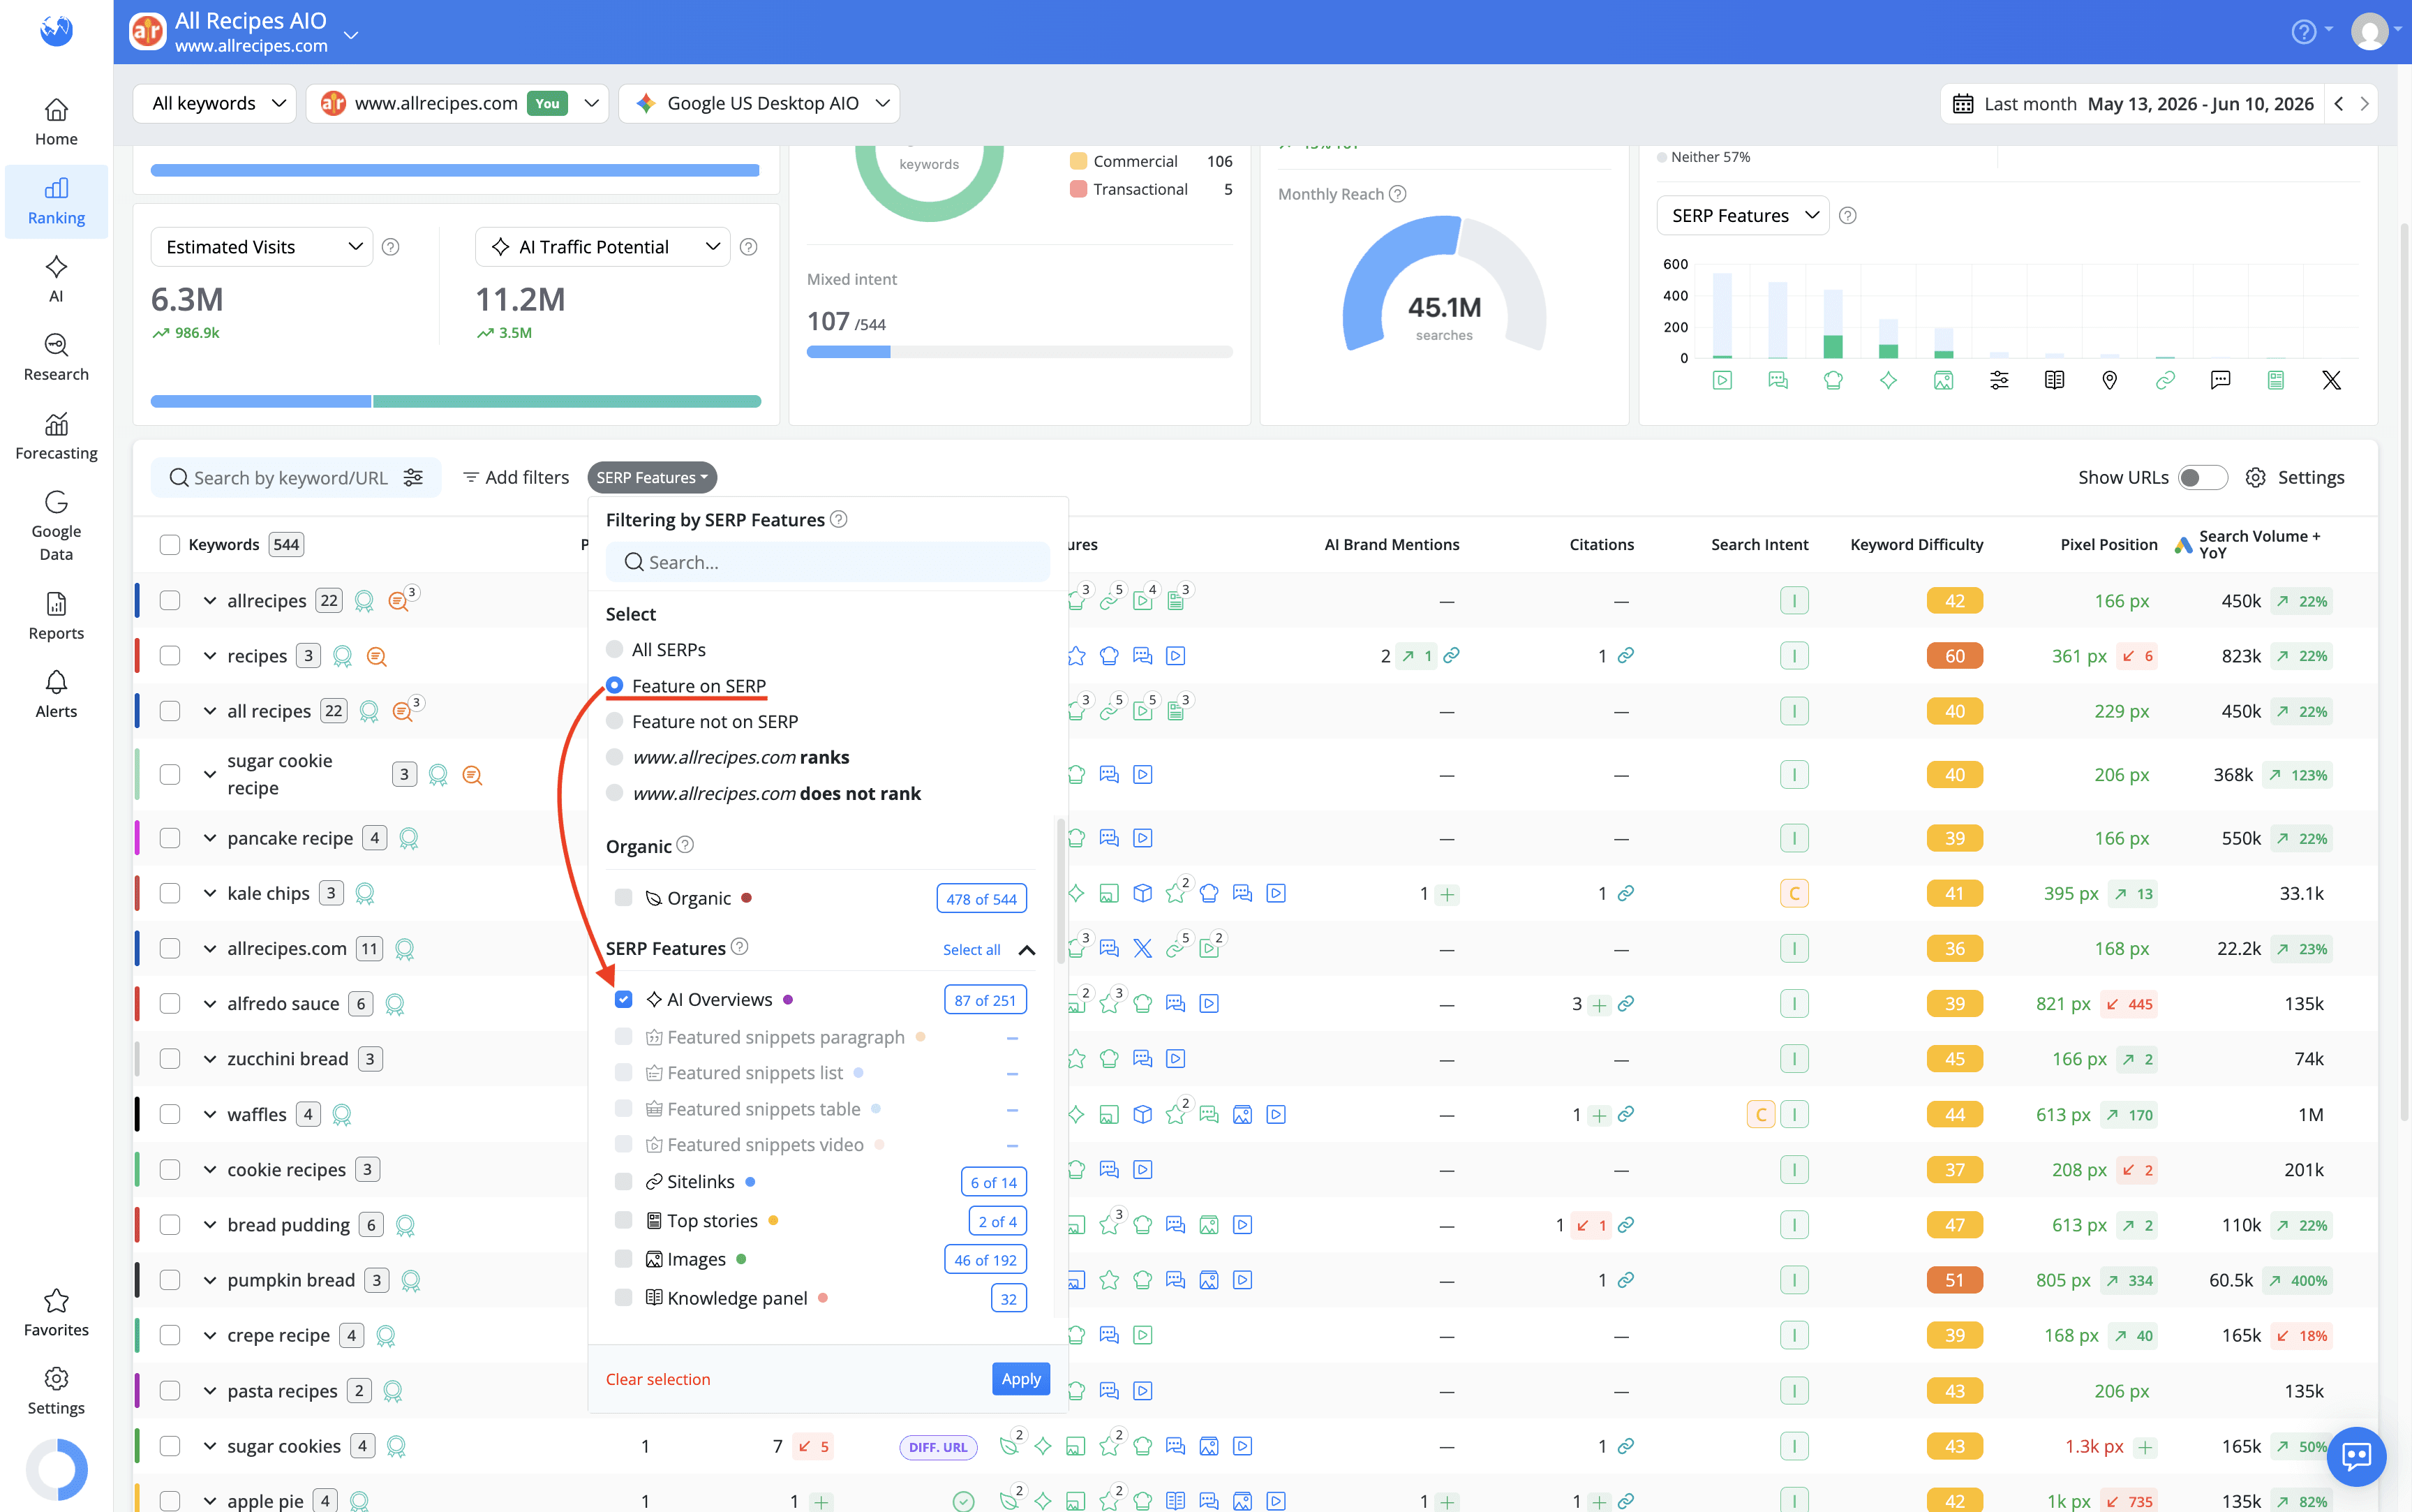This screenshot has width=2412, height=1512.
Task: Click the Monthly Reach 45.1M gauge
Action: coord(1445,283)
